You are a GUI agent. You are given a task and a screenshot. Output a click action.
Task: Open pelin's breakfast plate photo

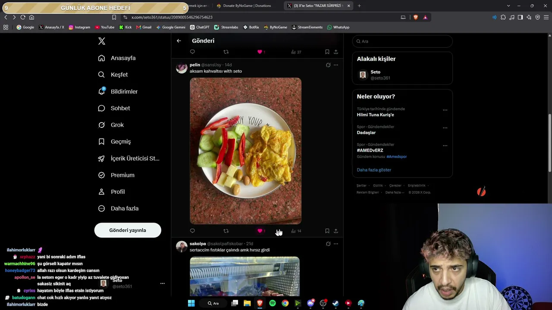point(245,151)
